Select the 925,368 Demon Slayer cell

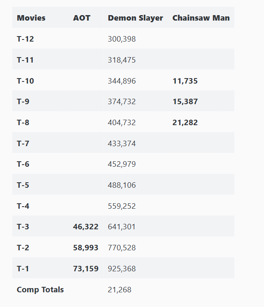point(122,269)
